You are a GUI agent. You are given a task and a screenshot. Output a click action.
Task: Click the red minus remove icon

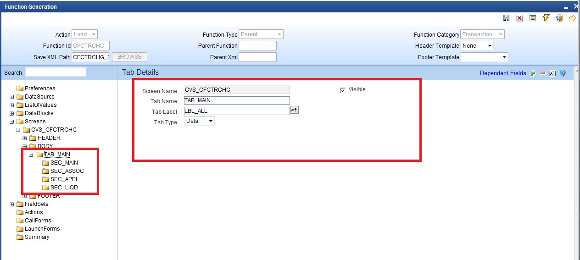point(543,73)
